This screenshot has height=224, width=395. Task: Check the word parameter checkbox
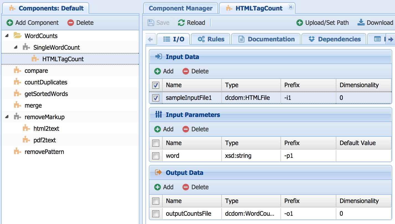[156, 156]
